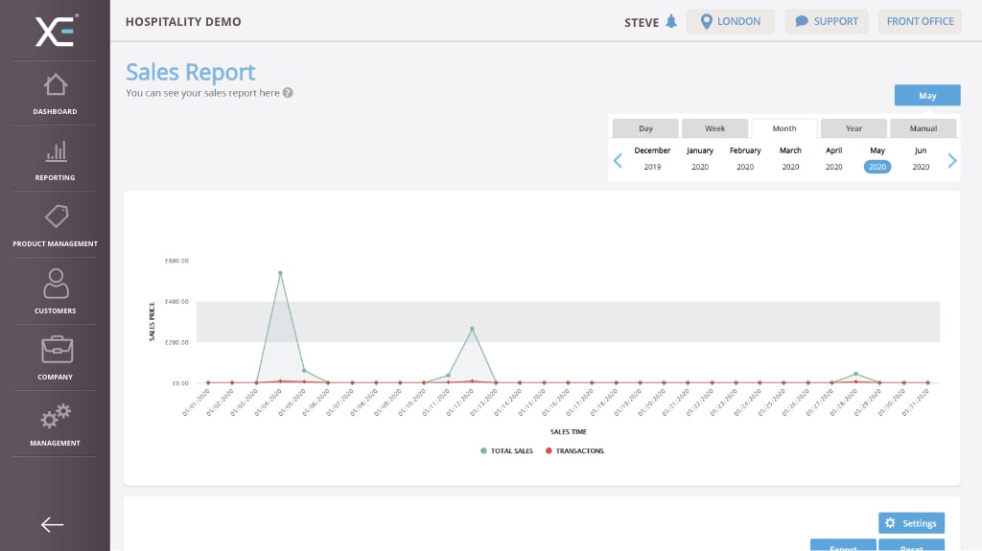Open Product Management tag icon
The height and width of the screenshot is (551, 982).
point(55,218)
